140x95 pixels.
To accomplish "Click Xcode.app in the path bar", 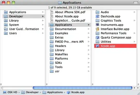I will tap(75, 92).
